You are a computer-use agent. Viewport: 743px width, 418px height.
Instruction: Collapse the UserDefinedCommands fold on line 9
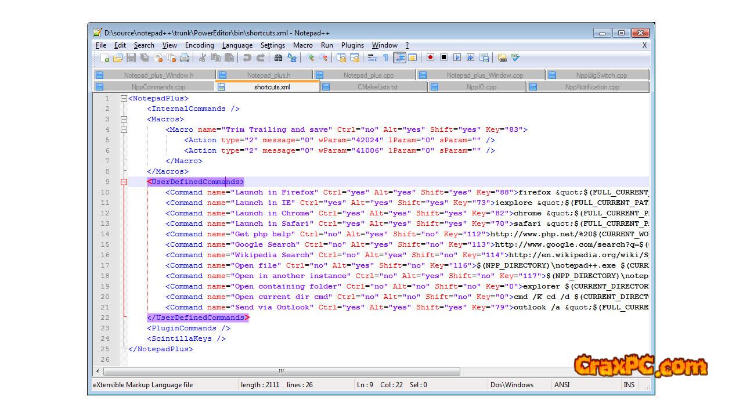point(124,182)
